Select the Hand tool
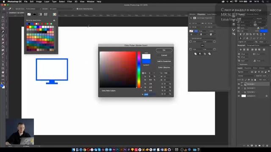 tap(3, 72)
